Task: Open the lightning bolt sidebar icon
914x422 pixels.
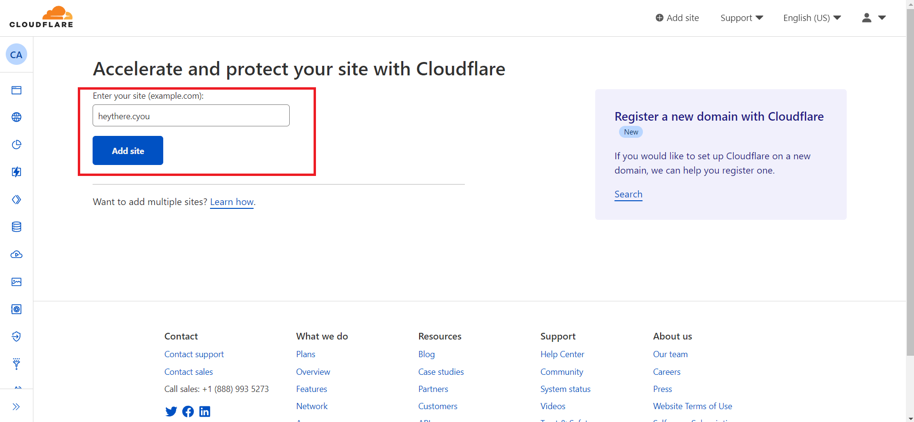Action: point(17,172)
